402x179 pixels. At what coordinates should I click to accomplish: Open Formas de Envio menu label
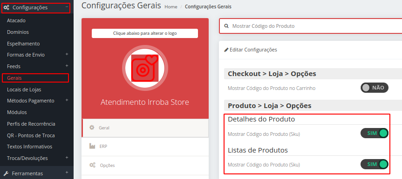(x=26, y=55)
